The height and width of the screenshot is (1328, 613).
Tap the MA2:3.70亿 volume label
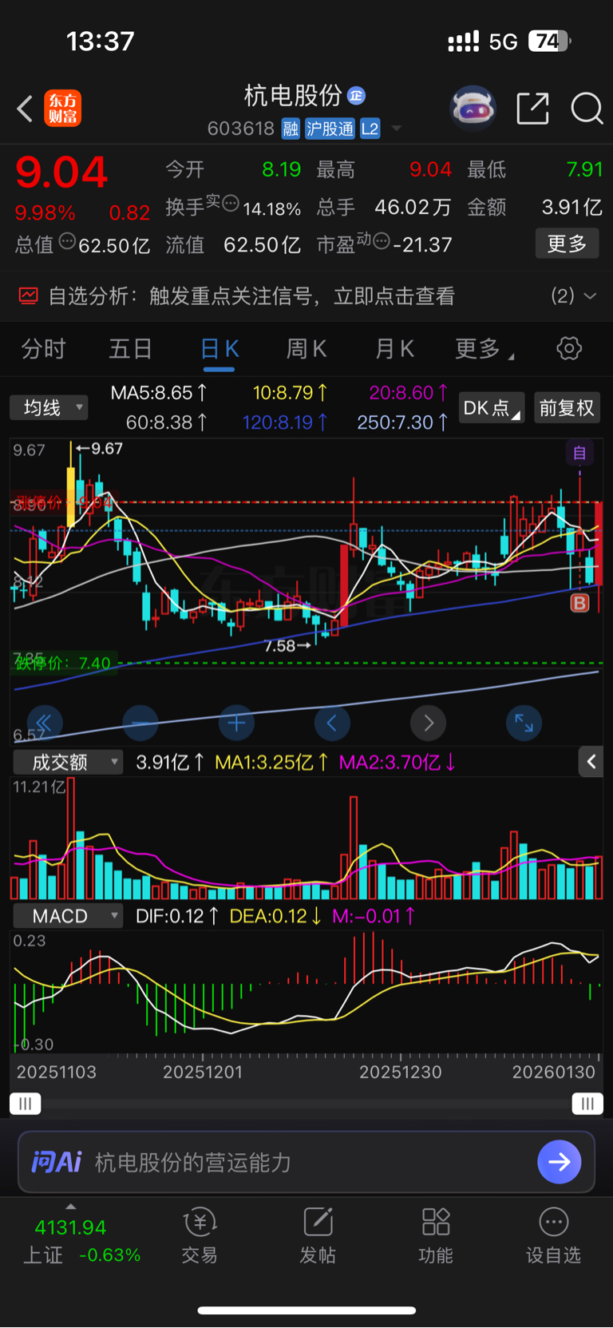coord(397,763)
